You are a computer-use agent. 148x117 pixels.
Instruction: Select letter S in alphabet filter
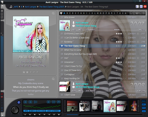[x=114, y=13]
